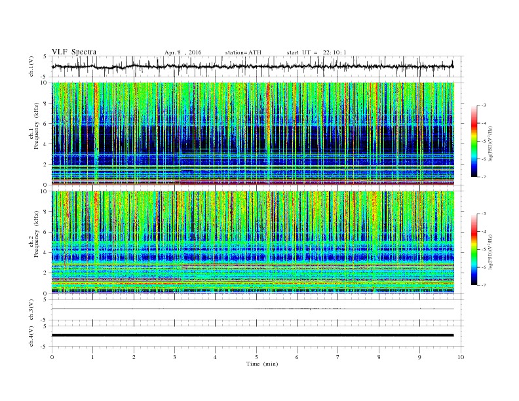Click the "2" kHz tick of ch.2 axis

tap(46, 273)
